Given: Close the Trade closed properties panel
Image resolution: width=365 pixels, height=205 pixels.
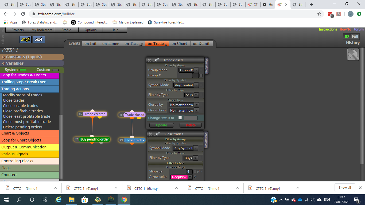Looking at the screenshot, I should [x=149, y=60].
